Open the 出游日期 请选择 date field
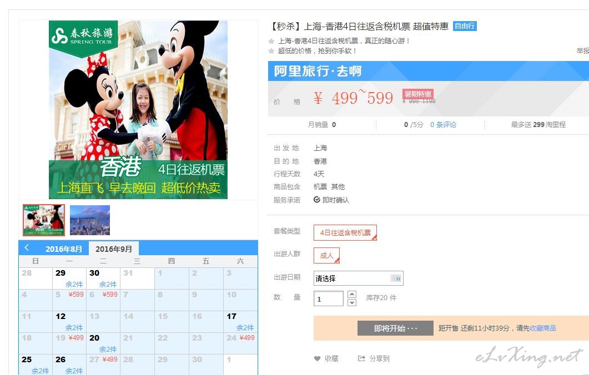Image resolution: width=589 pixels, height=375 pixels. (359, 278)
